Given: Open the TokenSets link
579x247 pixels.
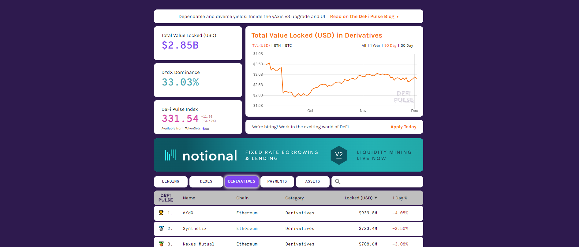Looking at the screenshot, I should (192, 129).
